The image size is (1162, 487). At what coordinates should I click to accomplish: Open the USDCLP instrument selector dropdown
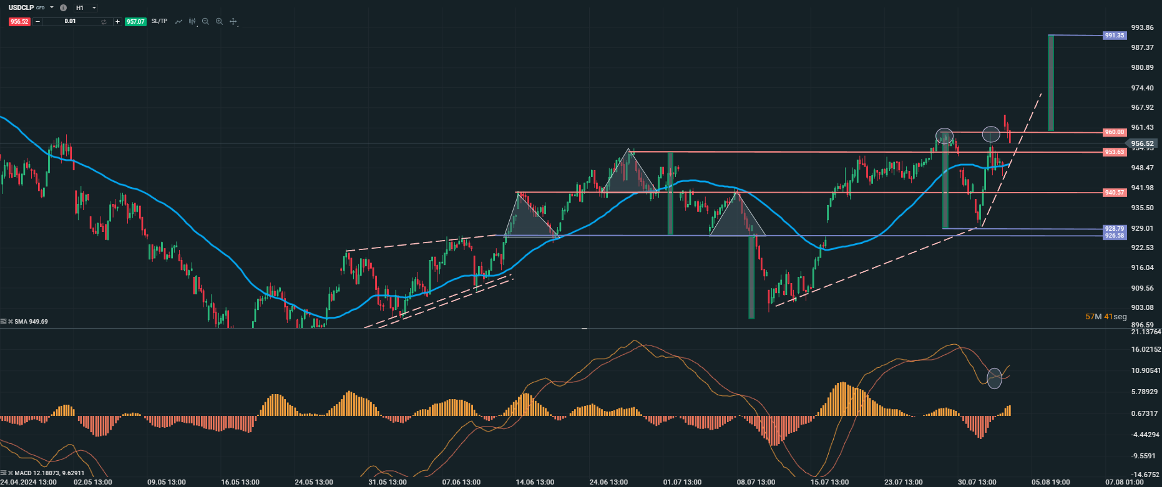coord(52,8)
